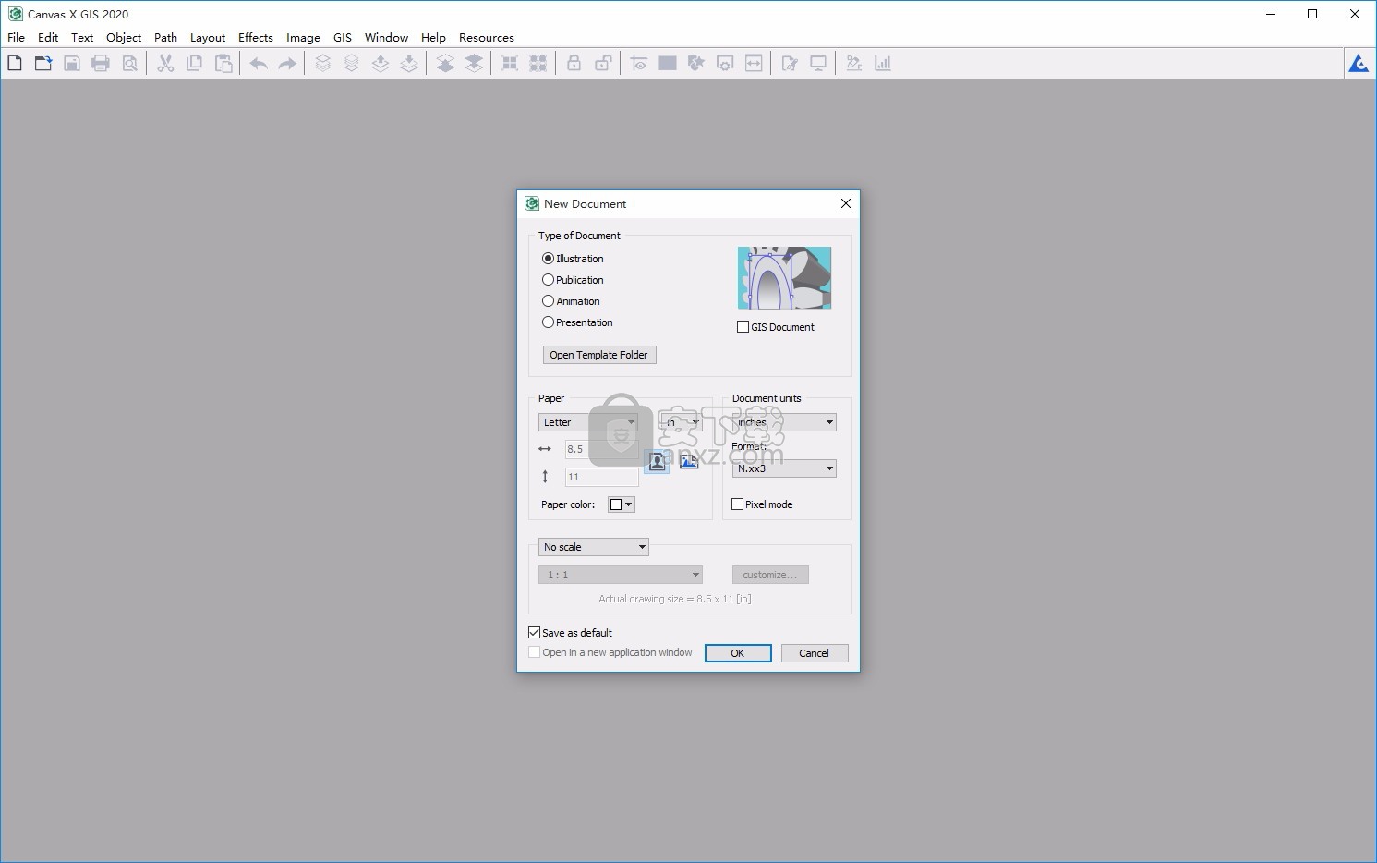Screen dimensions: 1377x863
Task: Select portrait paper orientation
Action: click(x=657, y=461)
